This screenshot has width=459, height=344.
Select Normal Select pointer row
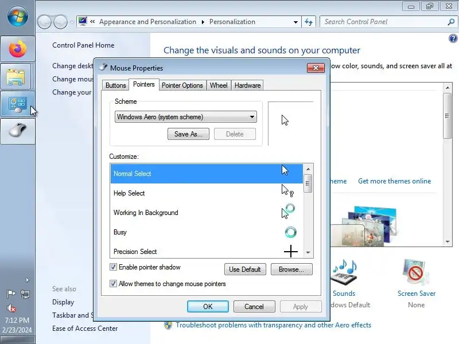click(x=207, y=174)
